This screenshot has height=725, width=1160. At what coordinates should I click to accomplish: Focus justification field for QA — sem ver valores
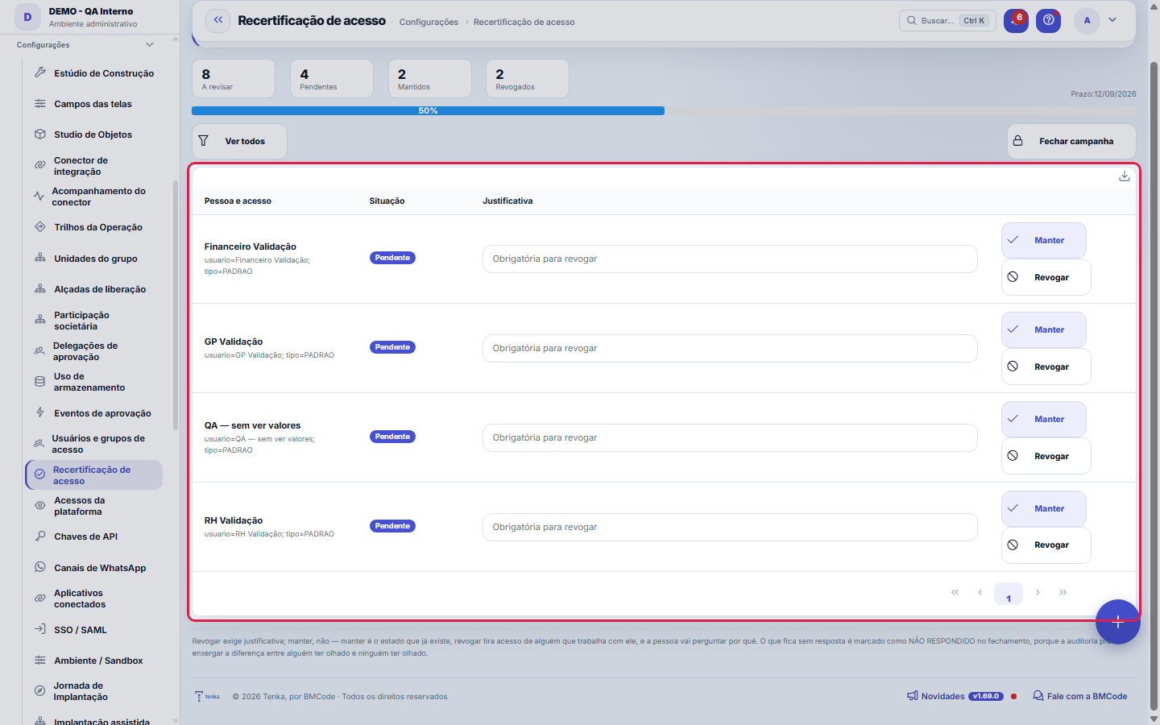point(730,437)
